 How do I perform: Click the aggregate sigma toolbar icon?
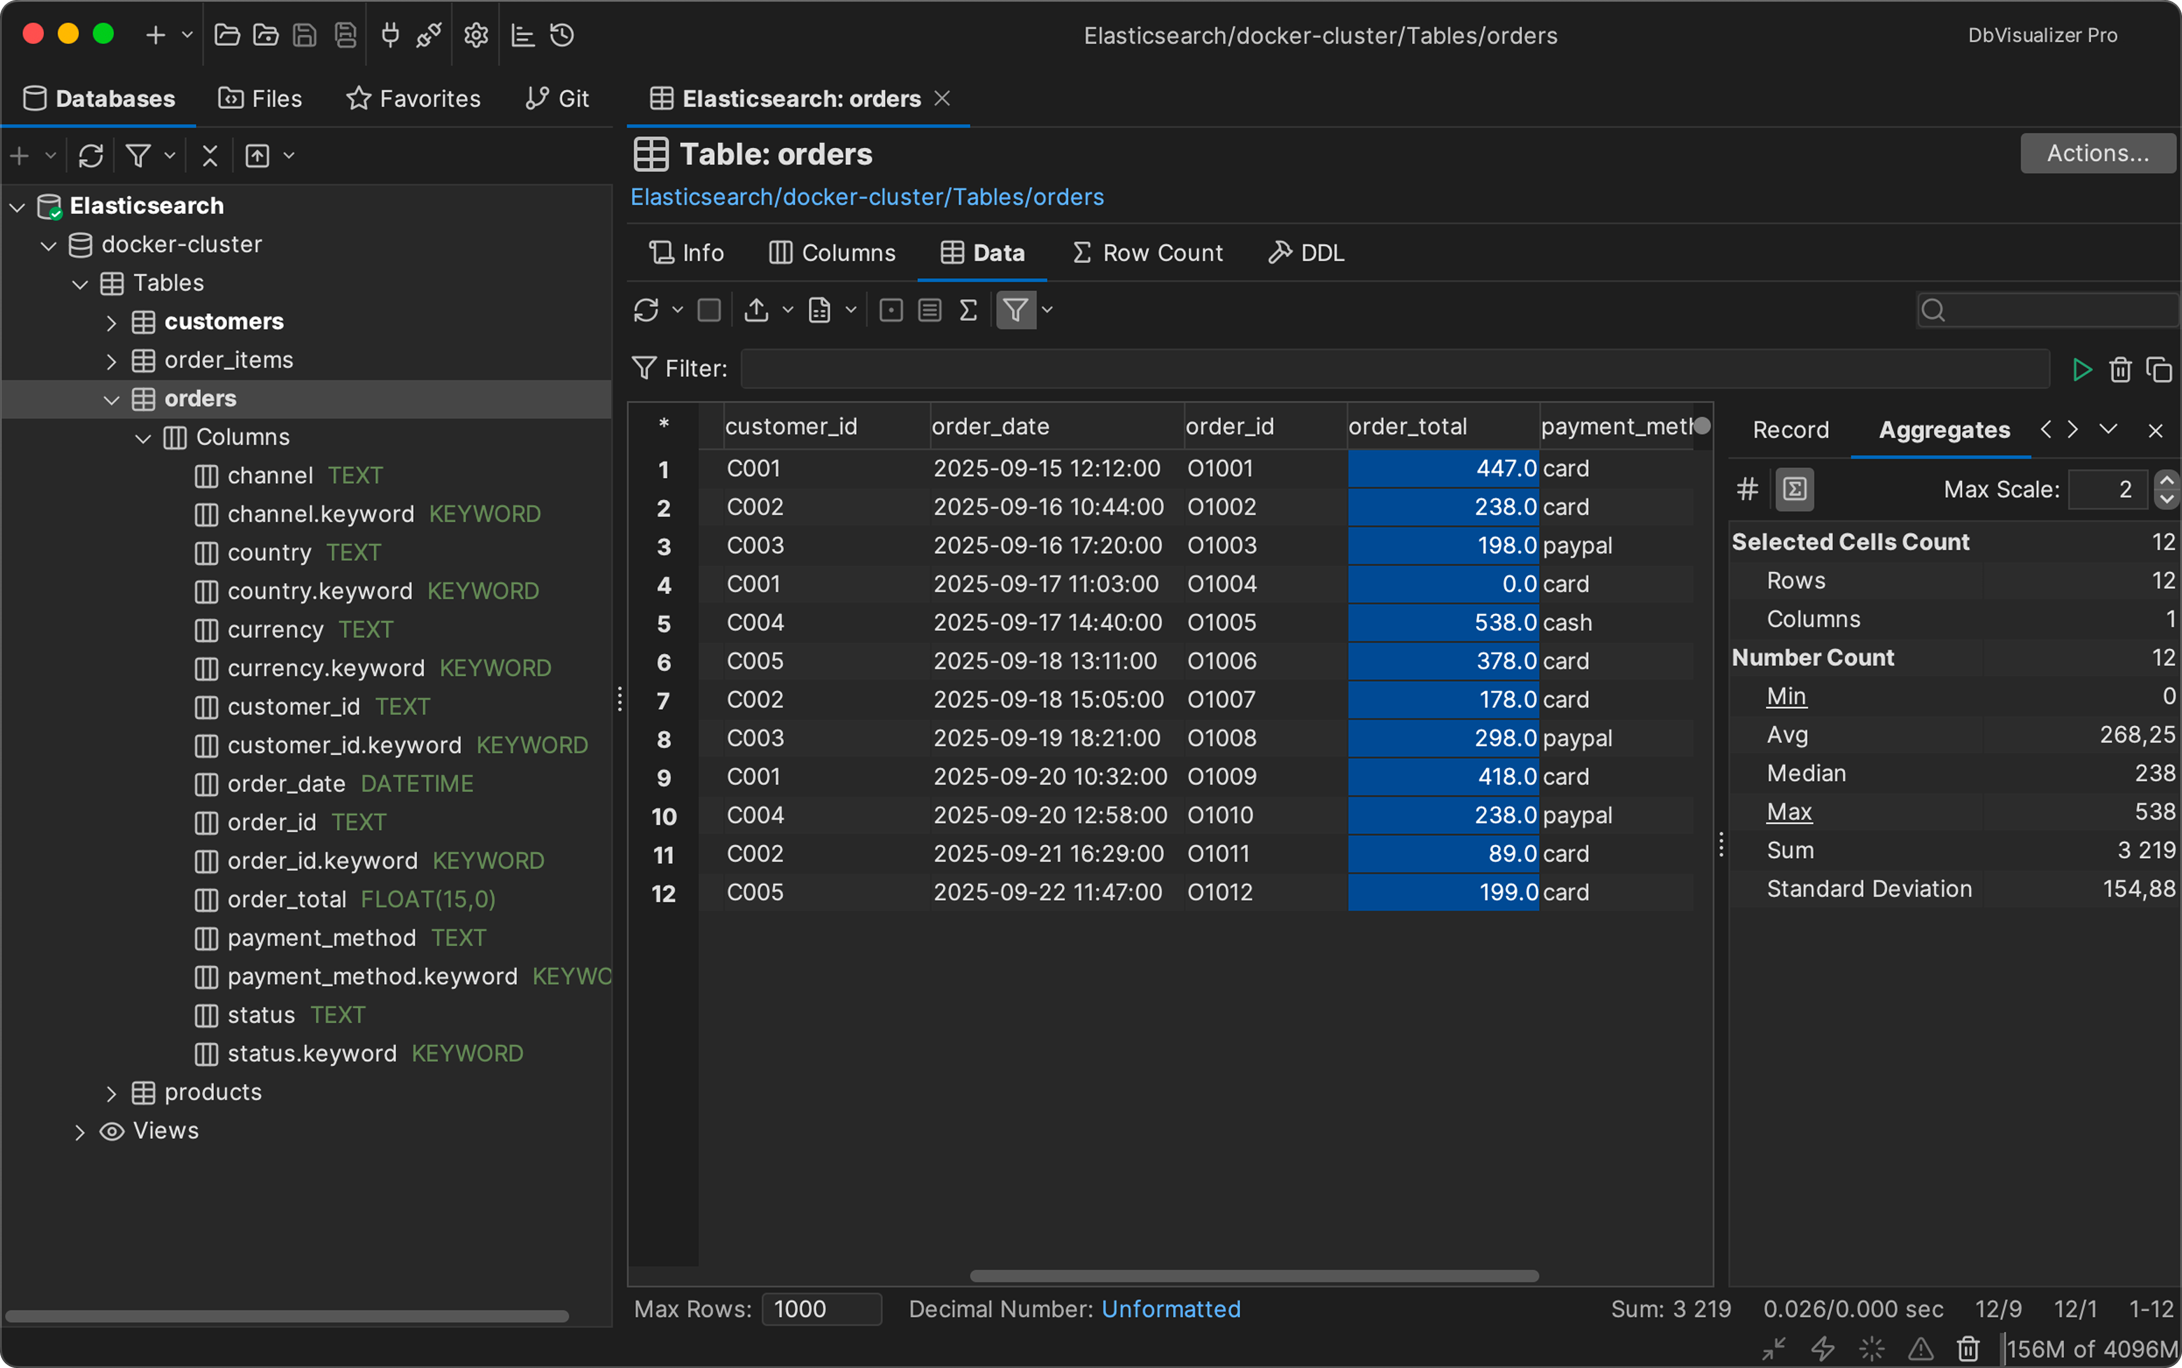[x=968, y=311]
